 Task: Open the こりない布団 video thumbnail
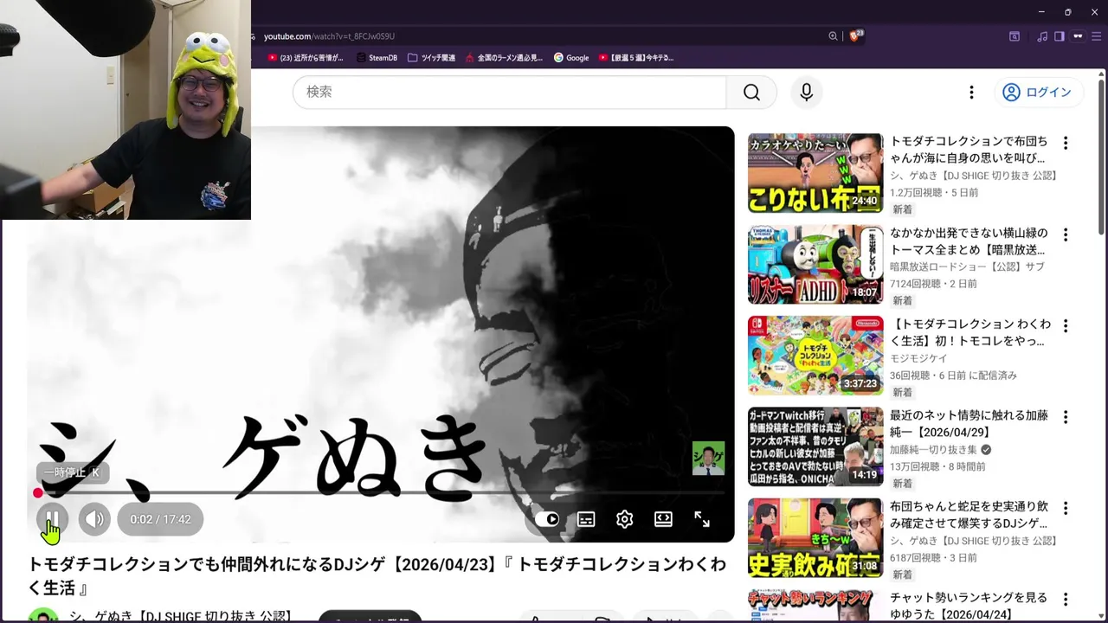coord(815,173)
